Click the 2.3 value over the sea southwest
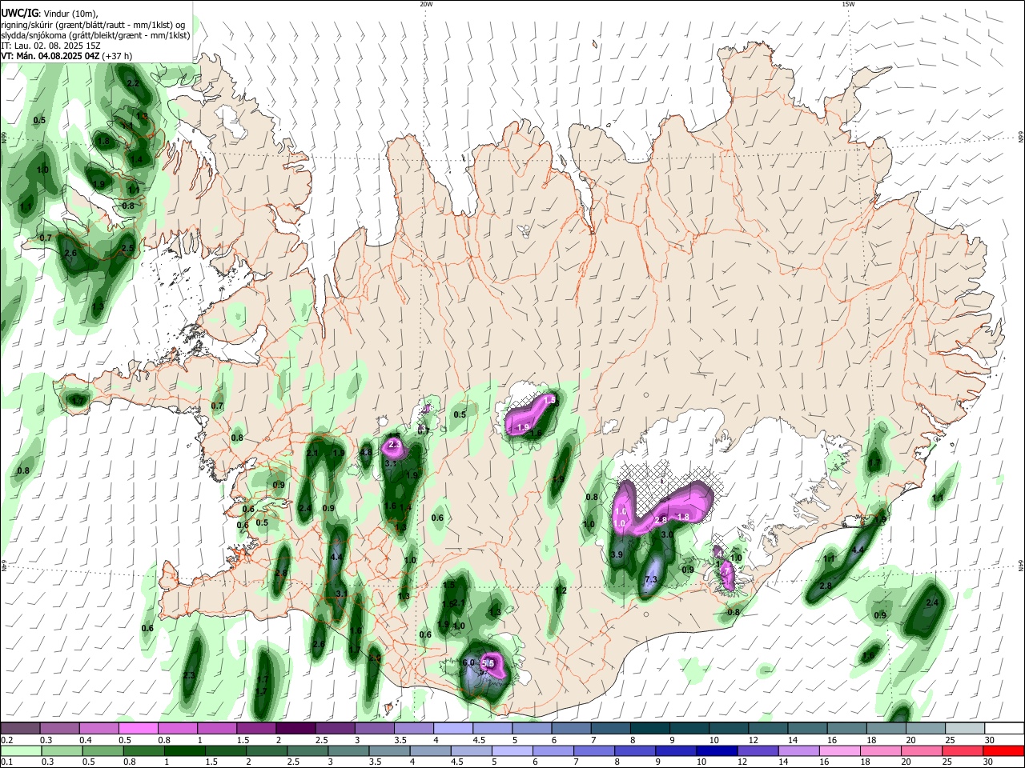The height and width of the screenshot is (768, 1025). click(x=189, y=676)
